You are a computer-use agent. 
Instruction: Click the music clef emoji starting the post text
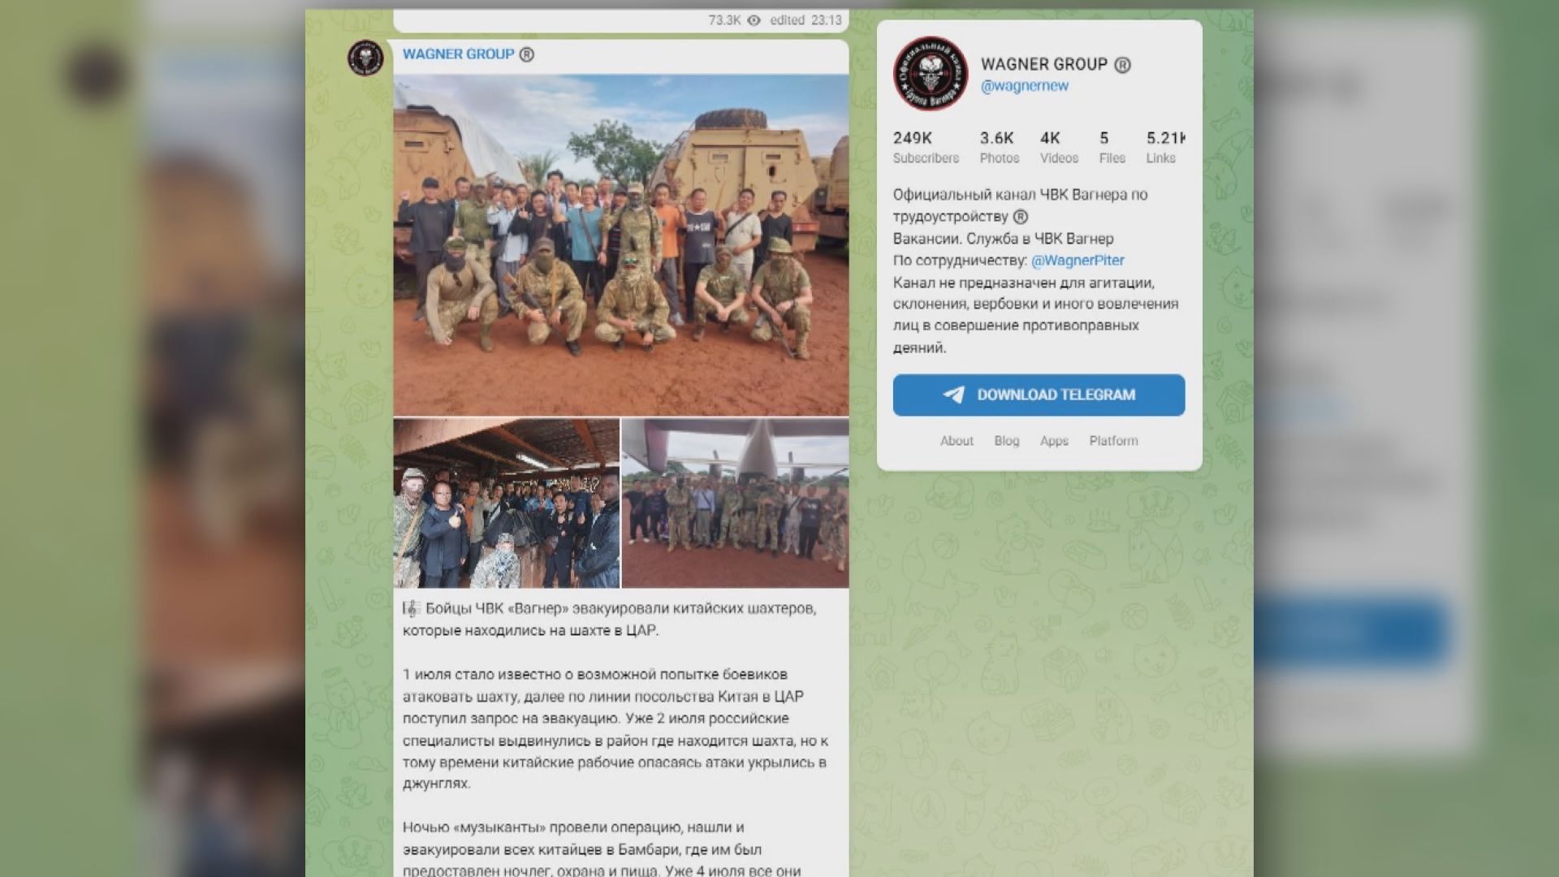point(411,608)
